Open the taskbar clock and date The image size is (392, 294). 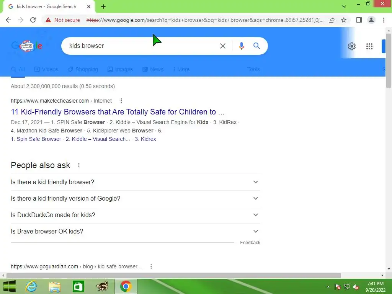tap(375, 287)
